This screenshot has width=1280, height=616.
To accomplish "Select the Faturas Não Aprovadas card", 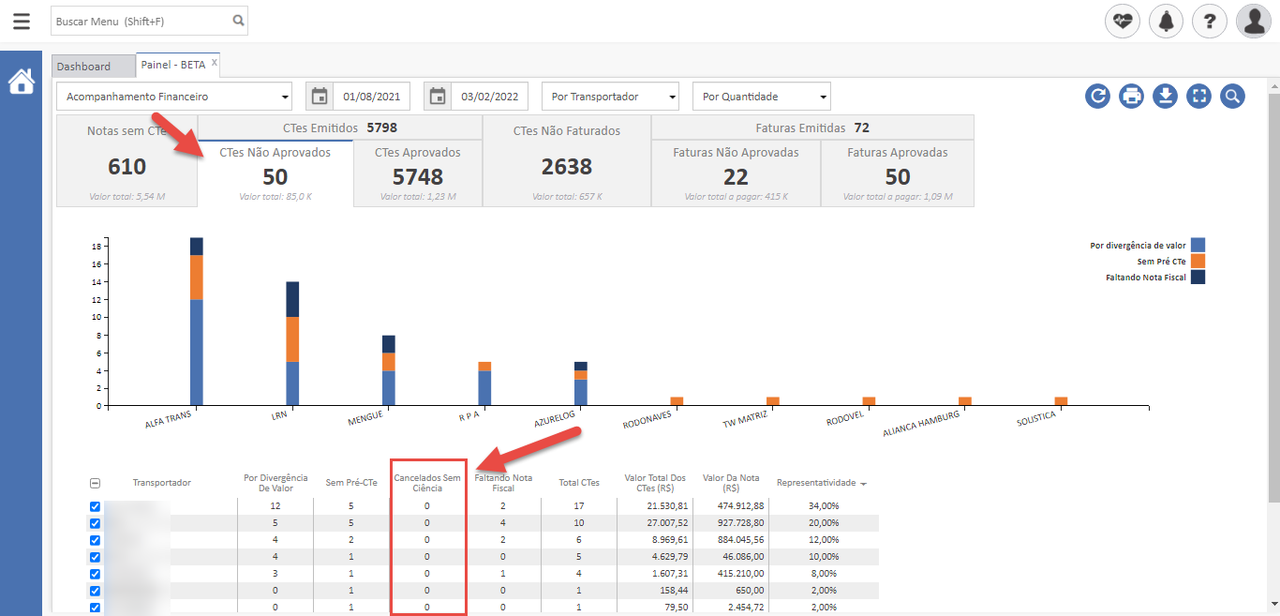I will tap(736, 173).
